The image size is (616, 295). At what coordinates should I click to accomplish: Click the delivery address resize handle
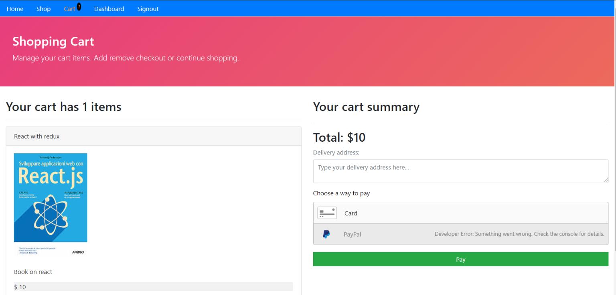click(x=606, y=181)
